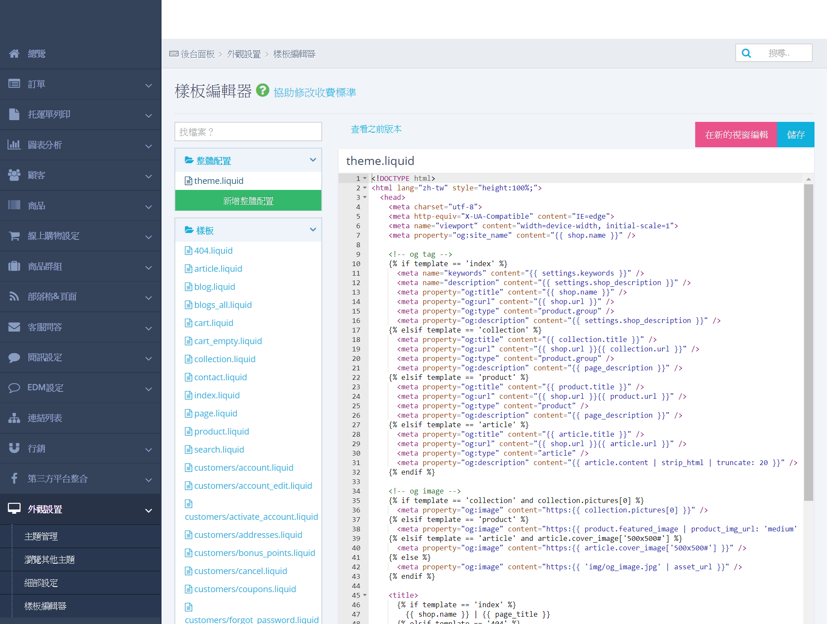827x624 pixels.
Task: Open blogs_all.liquid template file
Action: coord(223,305)
